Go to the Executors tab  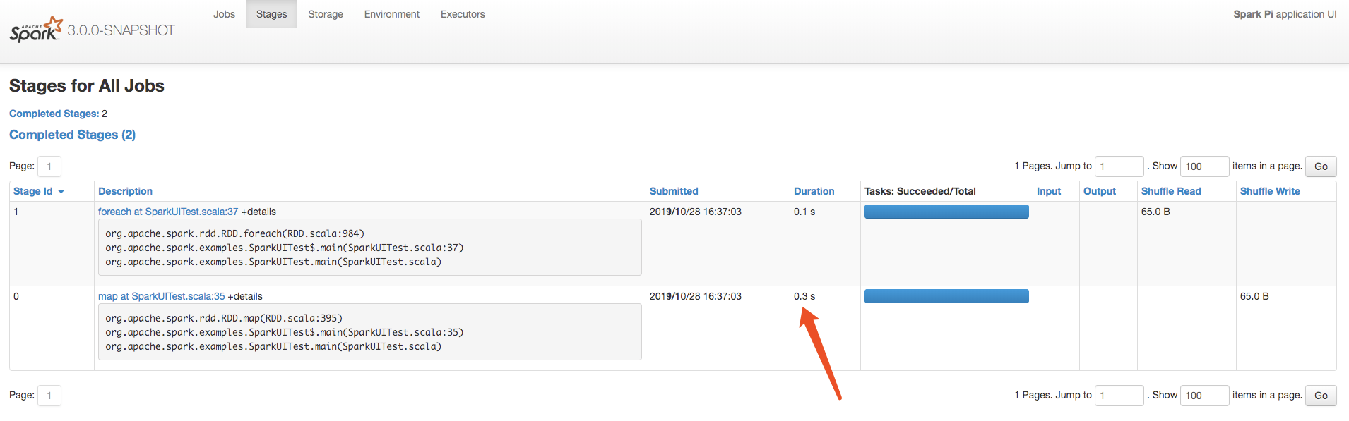[x=463, y=14]
